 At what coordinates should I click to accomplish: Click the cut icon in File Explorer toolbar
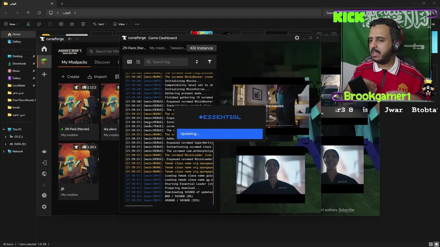[x=28, y=24]
